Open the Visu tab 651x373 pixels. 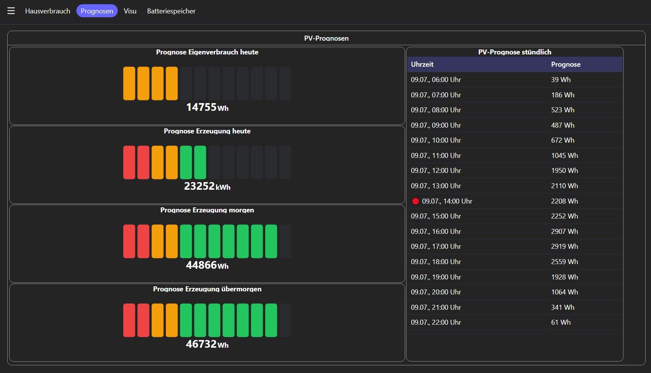(130, 11)
